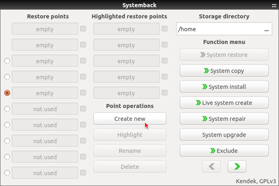Screen dimensions: 279x186
Task: Select the fourth restore point radio button
Action: coord(7,77)
